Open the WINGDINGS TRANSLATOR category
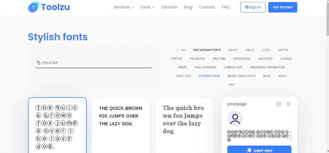The width and height of the screenshot is (329, 153). (267, 67)
